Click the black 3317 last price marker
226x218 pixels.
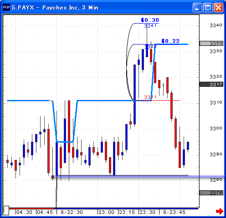(211, 84)
